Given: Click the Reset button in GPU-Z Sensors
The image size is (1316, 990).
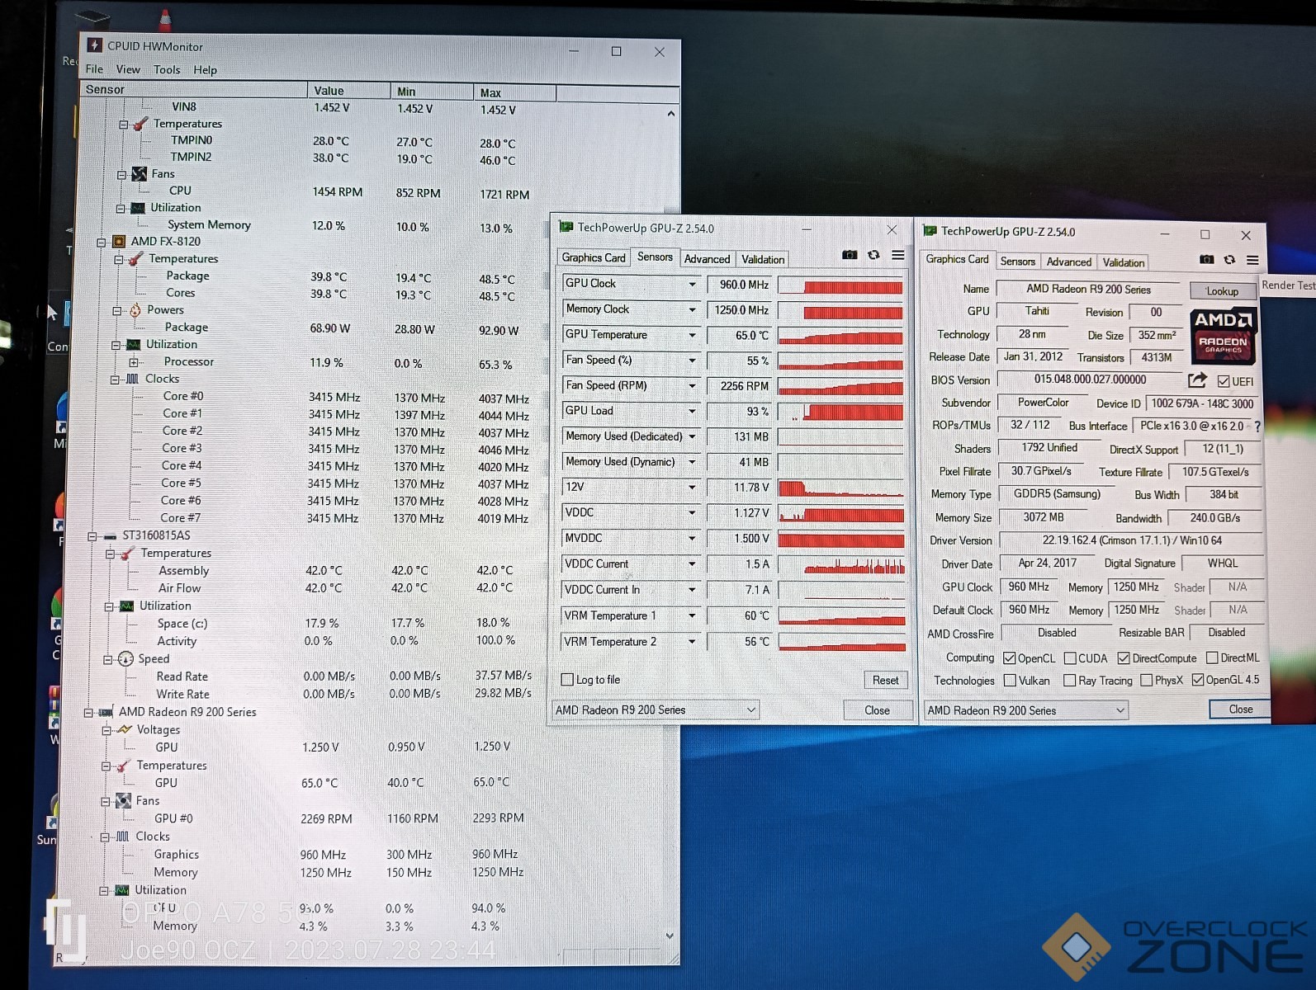Looking at the screenshot, I should click(x=885, y=681).
